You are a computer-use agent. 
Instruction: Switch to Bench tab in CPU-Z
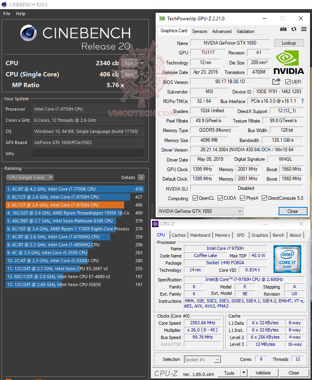278,235
